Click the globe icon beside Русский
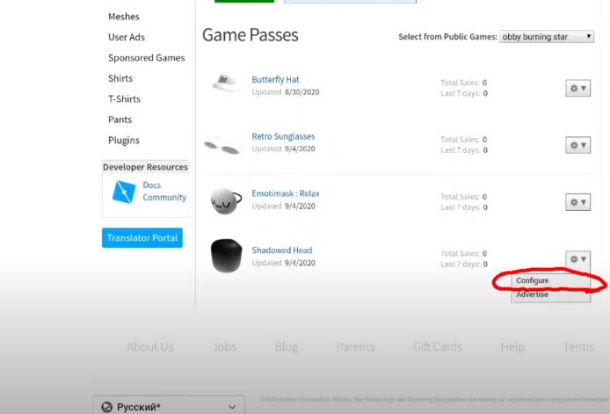 point(106,407)
